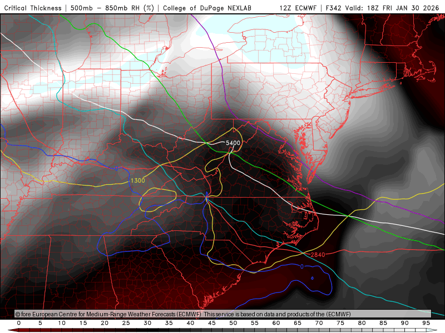Image resolution: width=445 pixels, height=333 pixels.
Task: Click the "45" value on the RH color scale
Action: [212, 323]
